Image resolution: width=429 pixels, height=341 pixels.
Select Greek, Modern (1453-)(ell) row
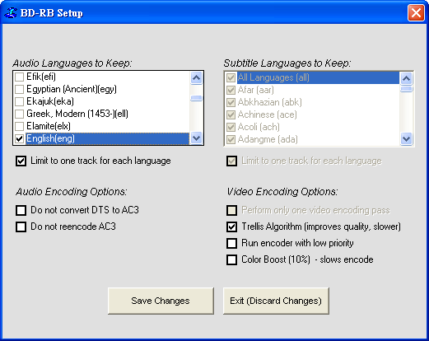tap(77, 114)
